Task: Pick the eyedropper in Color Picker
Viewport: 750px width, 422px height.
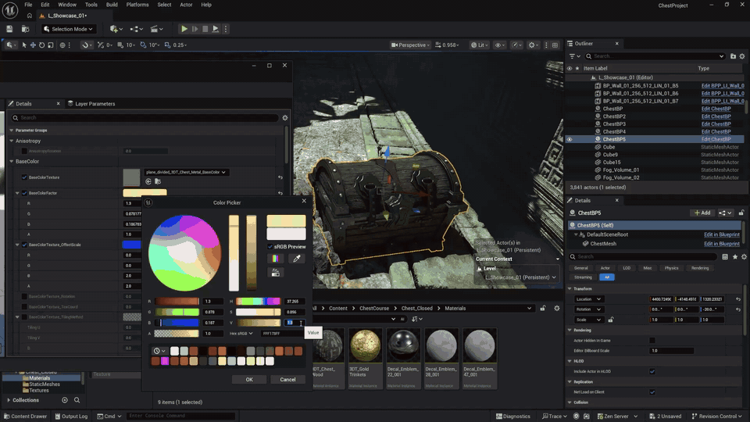Action: click(297, 259)
